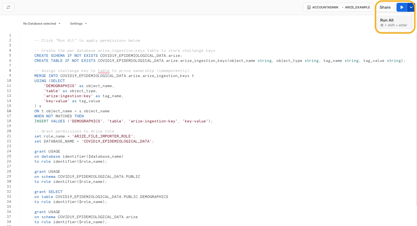Screen dimensions: 417x226
Task: Open the run options dropdown arrow
Action: tap(411, 7)
